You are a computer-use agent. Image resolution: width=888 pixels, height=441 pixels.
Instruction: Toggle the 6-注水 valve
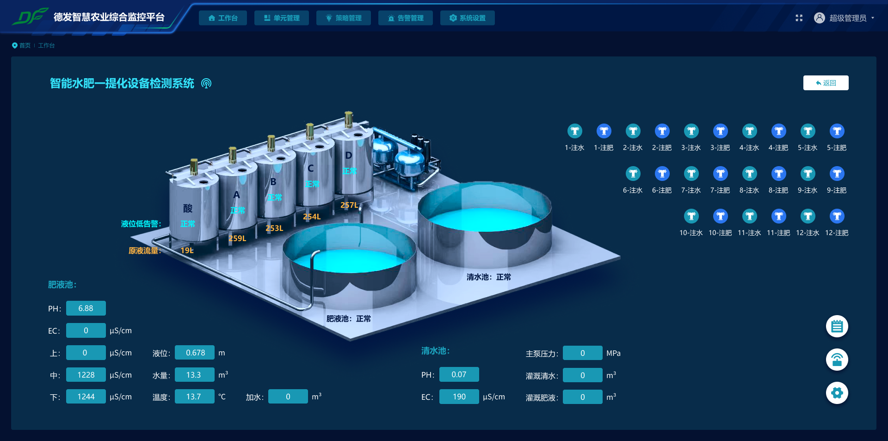[x=633, y=174]
